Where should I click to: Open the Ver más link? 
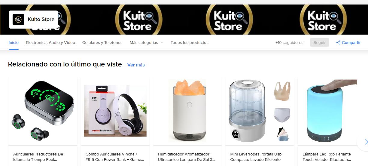tap(136, 65)
